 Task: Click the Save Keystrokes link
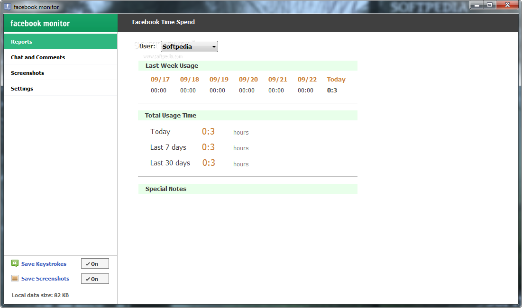pos(44,264)
